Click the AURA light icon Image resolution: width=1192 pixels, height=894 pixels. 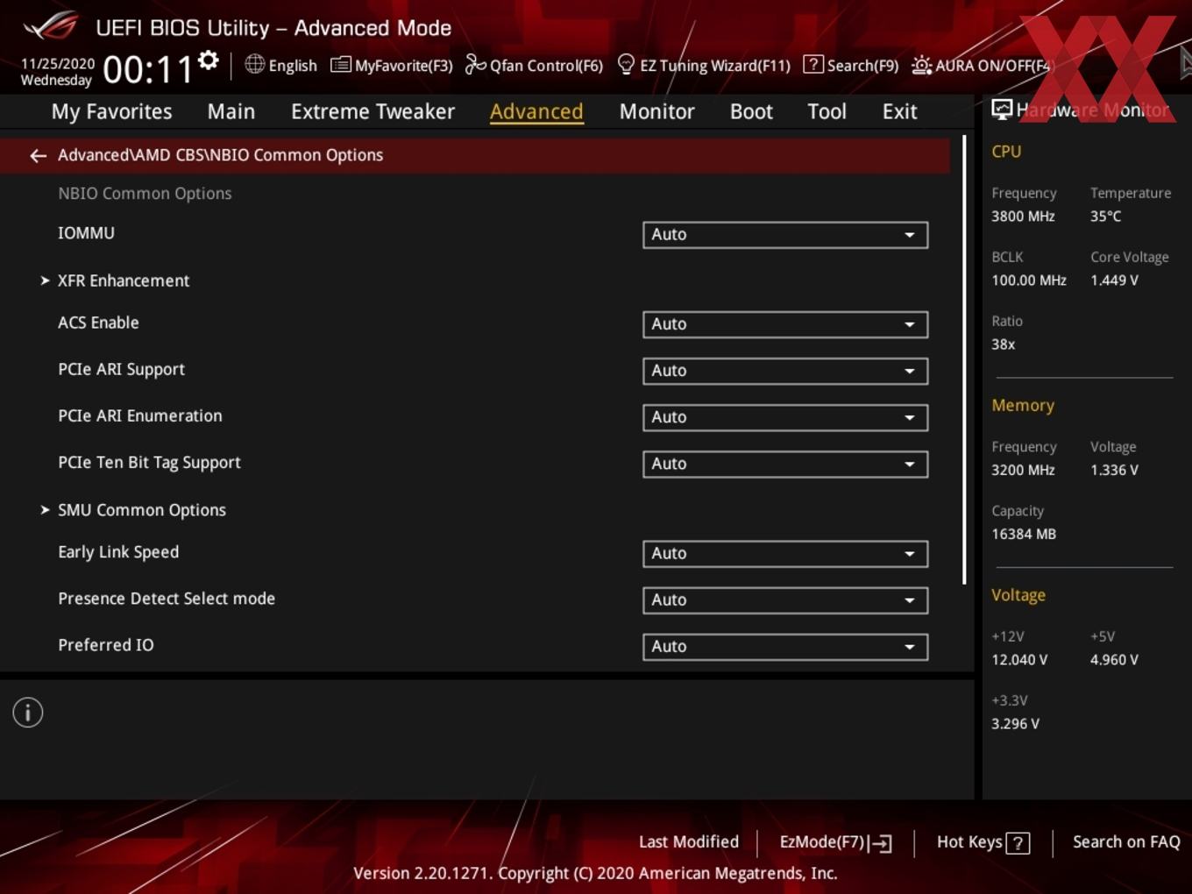[x=921, y=65]
